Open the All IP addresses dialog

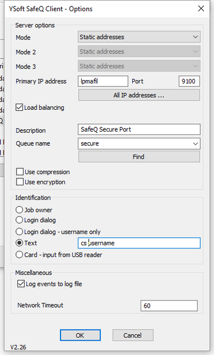(139, 95)
